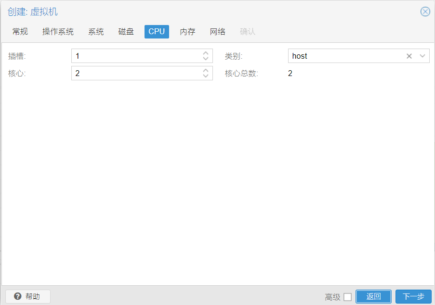The image size is (435, 305).
Task: Focus the 插槽 sockets input field
Action: click(136, 56)
